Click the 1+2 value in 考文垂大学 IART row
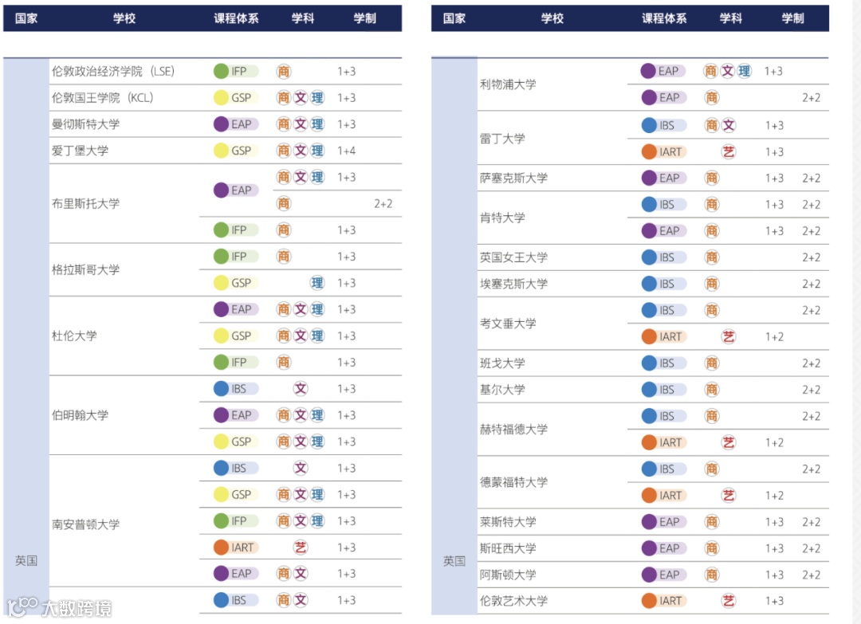Viewport: 861px width, 624px height. click(773, 336)
